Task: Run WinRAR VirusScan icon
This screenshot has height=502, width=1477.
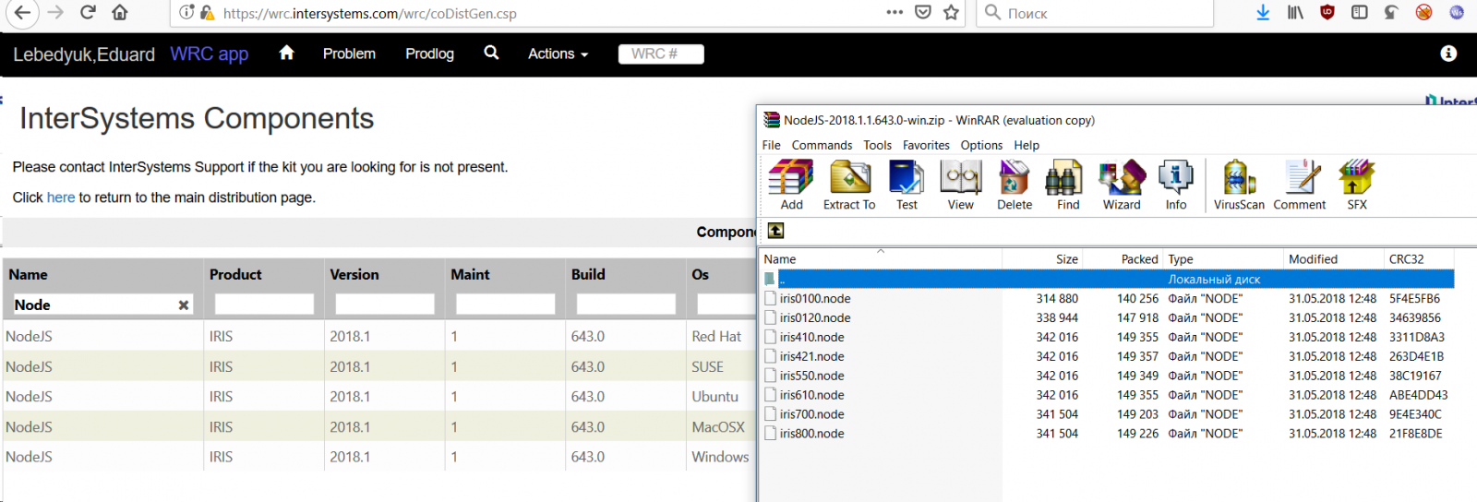Action: point(1239,185)
